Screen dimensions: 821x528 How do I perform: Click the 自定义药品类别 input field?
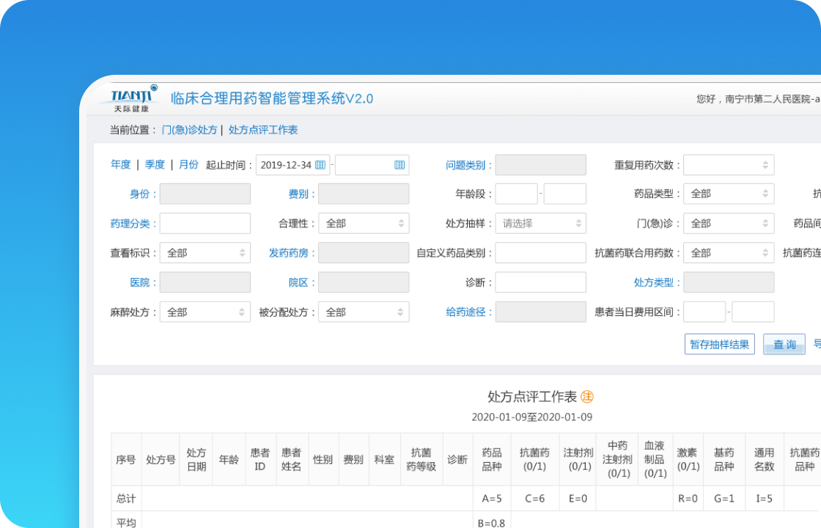[541, 253]
